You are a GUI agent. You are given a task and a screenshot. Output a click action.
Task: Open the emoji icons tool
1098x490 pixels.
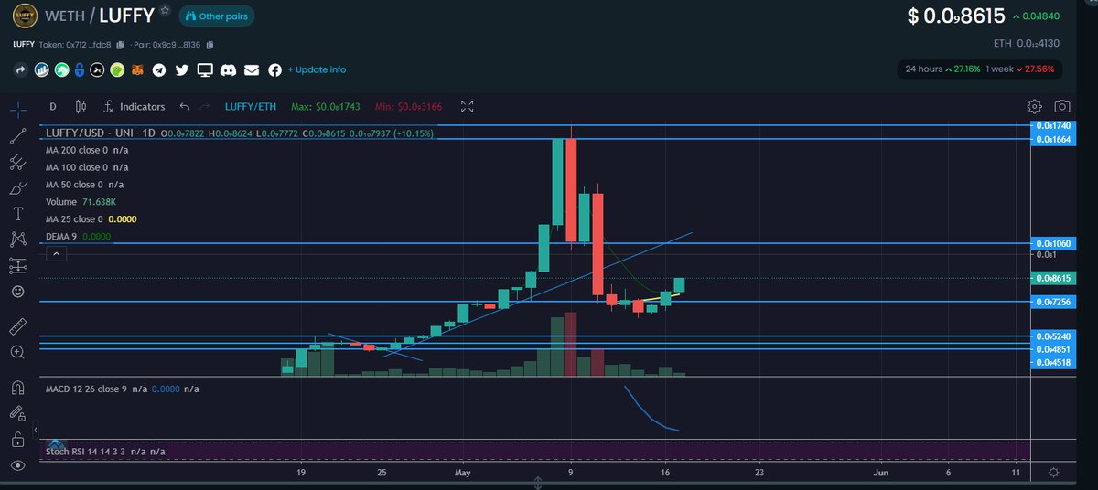click(18, 292)
